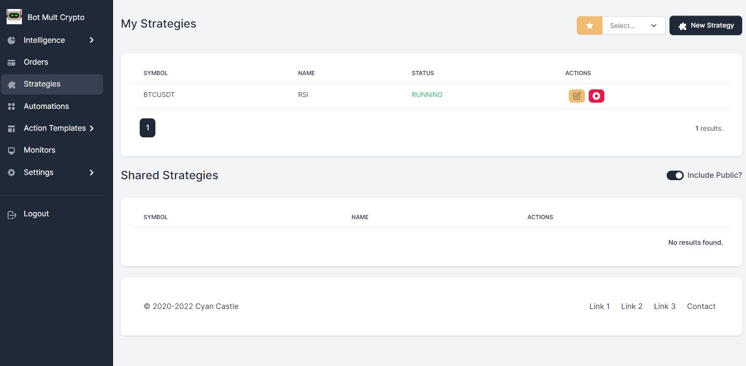Follow the Link 2 footer link
The width and height of the screenshot is (746, 366).
point(631,307)
